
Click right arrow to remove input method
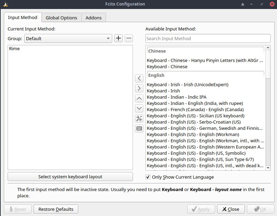(139, 89)
